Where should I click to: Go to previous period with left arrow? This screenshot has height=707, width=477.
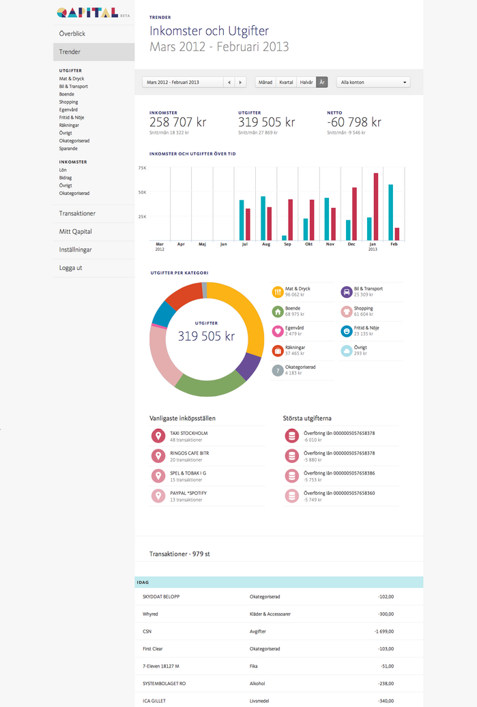point(229,82)
